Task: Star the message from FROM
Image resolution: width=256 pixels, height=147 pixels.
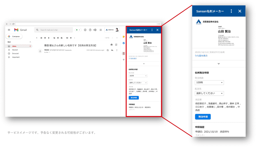Action: point(108,50)
